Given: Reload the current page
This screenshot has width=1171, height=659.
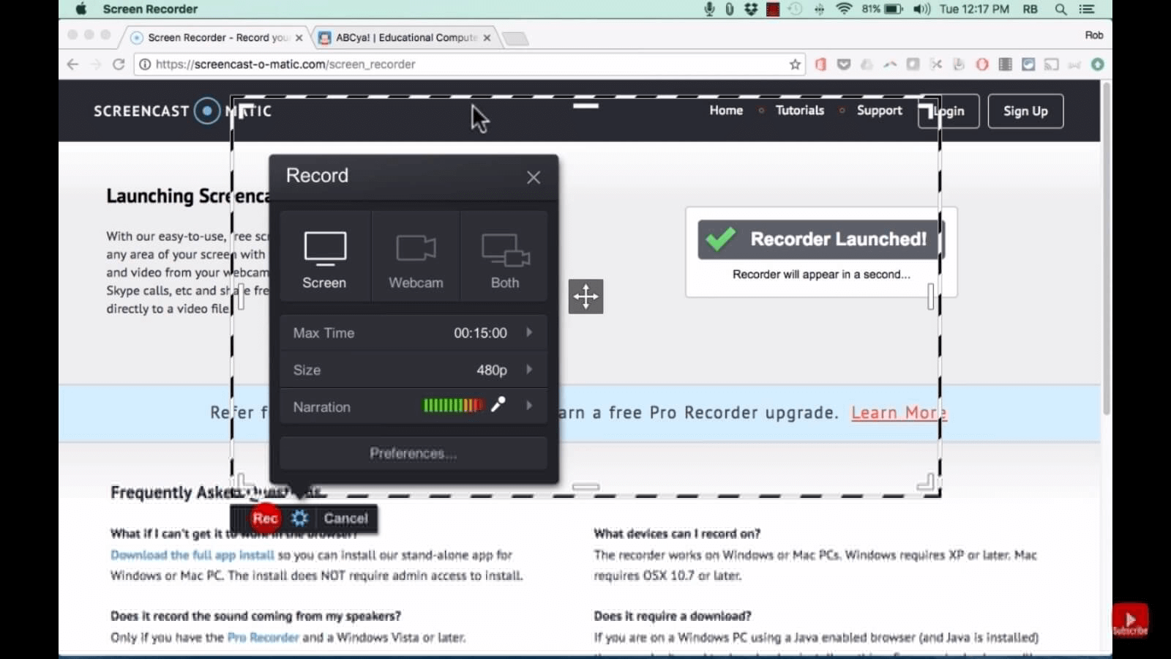Looking at the screenshot, I should click(119, 64).
